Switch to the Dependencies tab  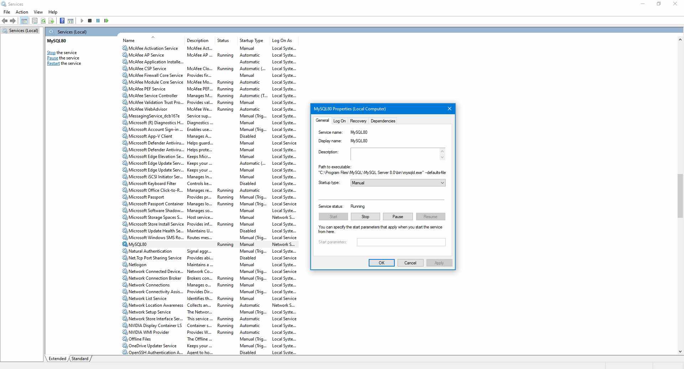coord(383,121)
